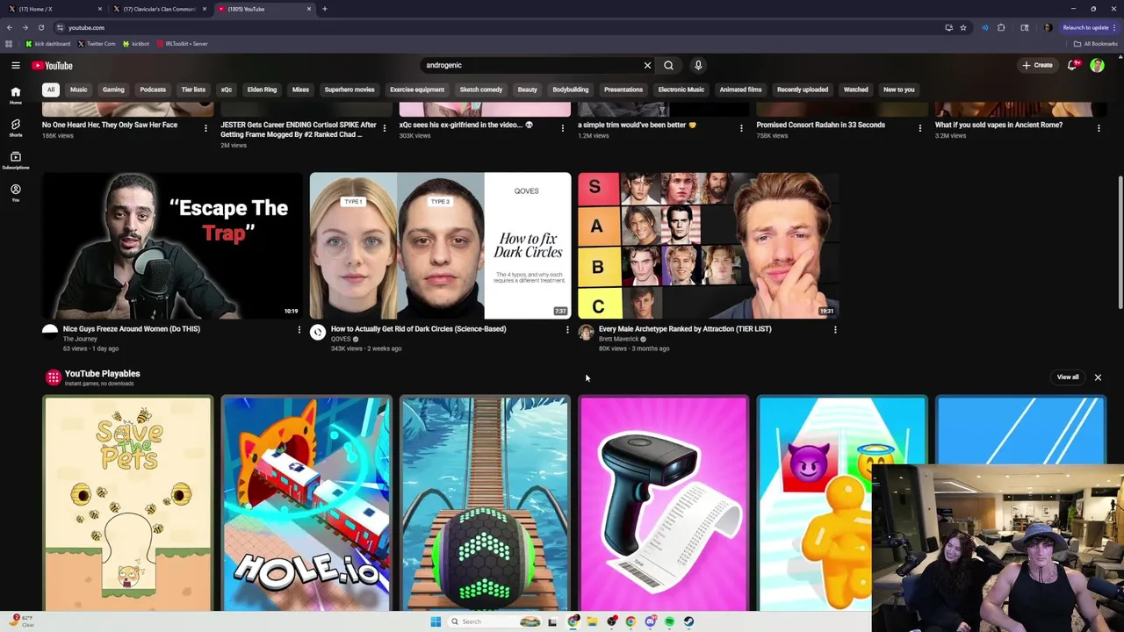Open the Twitter Com bookmark
Screen dimensions: 1124x632
97,43
